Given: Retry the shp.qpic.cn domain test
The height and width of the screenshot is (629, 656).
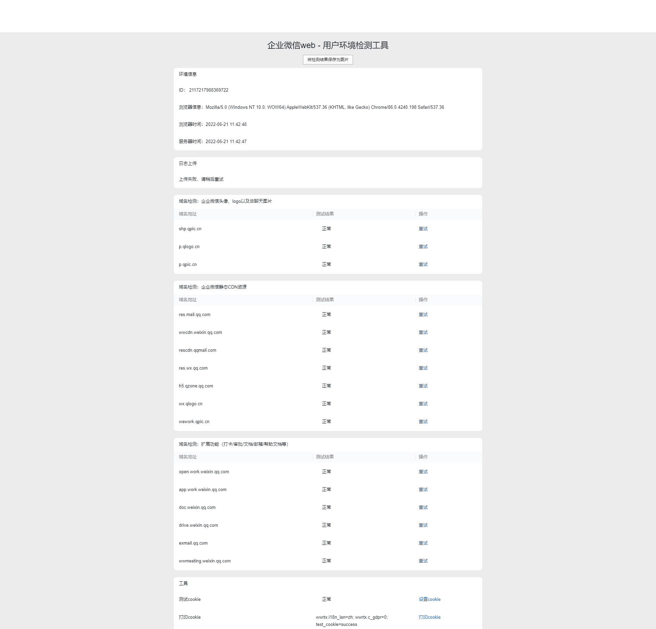Looking at the screenshot, I should tap(423, 229).
